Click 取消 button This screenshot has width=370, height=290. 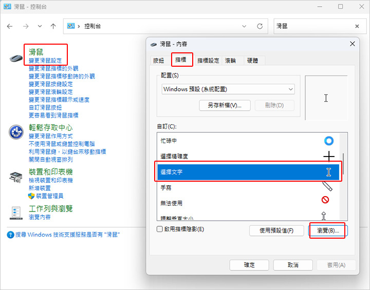point(293,265)
